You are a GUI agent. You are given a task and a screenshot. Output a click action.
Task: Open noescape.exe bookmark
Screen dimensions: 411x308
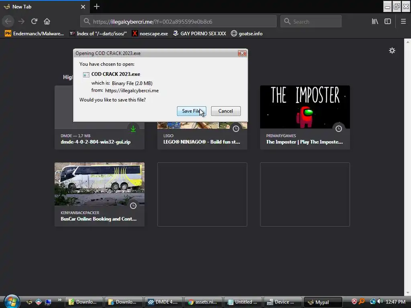click(x=150, y=34)
